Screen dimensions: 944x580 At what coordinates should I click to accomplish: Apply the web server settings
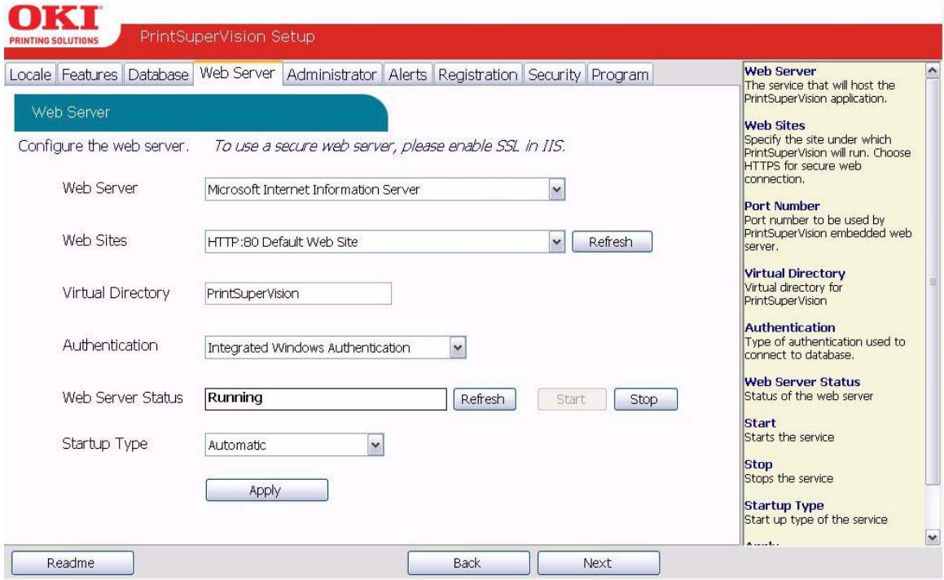click(266, 490)
